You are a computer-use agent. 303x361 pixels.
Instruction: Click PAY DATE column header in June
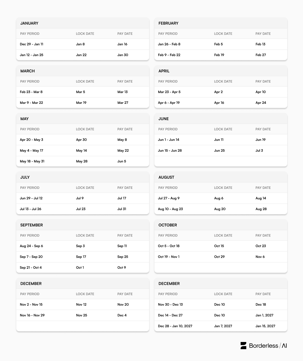click(x=263, y=129)
